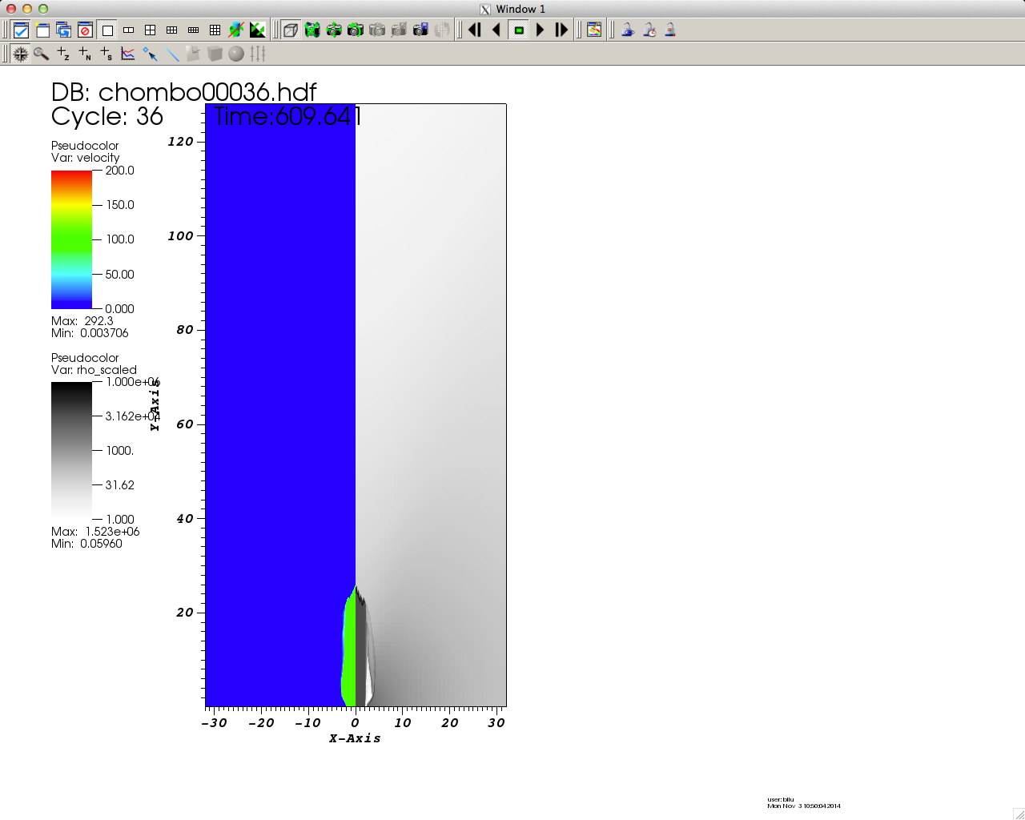This screenshot has height=820, width=1025.
Task: Click the 'Min: 0.05960' legend value
Action: click(x=86, y=544)
